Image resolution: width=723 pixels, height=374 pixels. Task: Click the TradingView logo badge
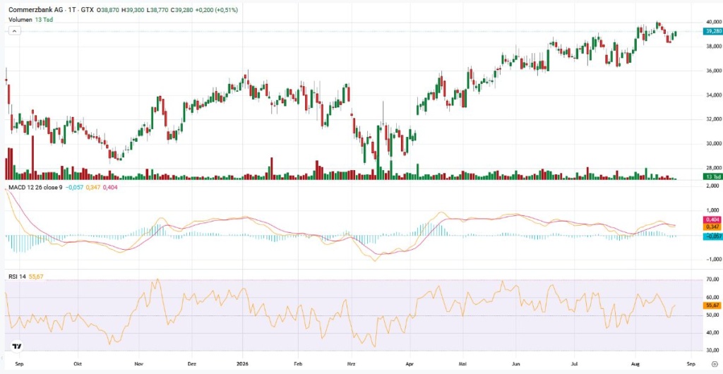17,346
